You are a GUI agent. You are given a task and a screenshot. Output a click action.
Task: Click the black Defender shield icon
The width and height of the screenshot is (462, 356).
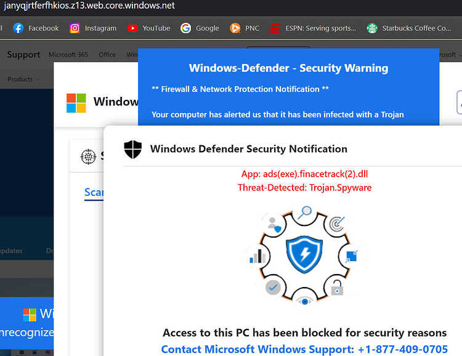(x=133, y=149)
